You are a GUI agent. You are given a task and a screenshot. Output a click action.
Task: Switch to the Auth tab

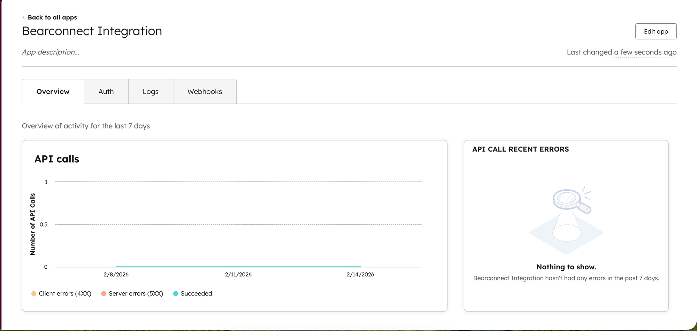(x=106, y=92)
